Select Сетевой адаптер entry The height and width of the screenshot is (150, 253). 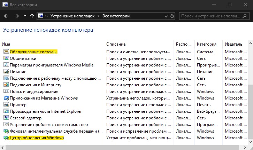25,118
